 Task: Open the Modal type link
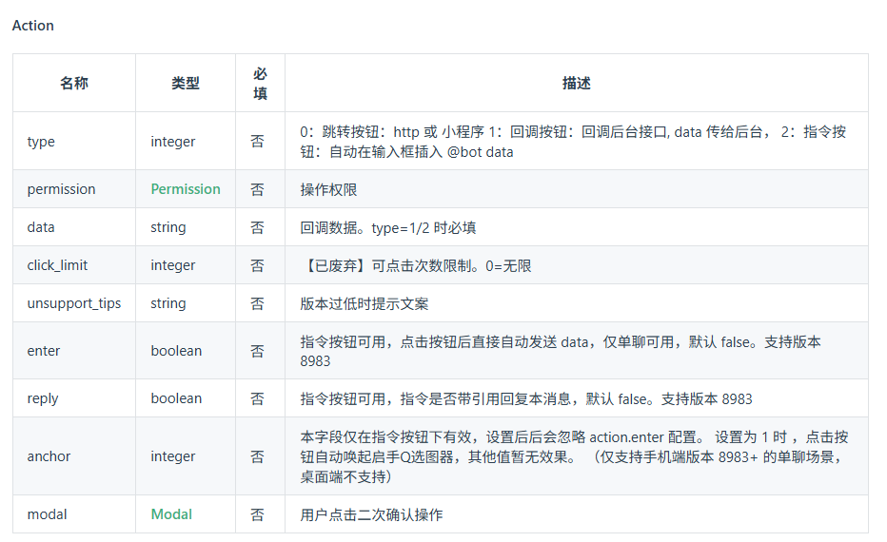pos(171,514)
